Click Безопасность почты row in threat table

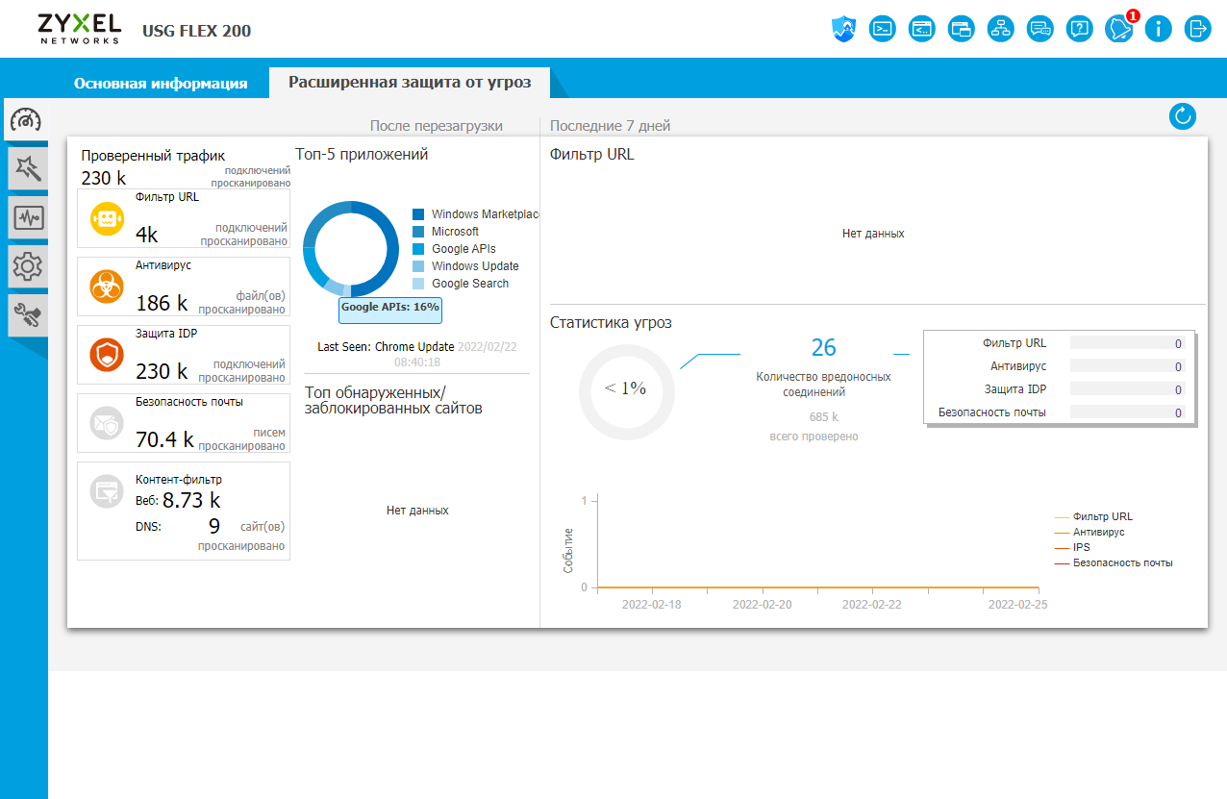point(1059,412)
